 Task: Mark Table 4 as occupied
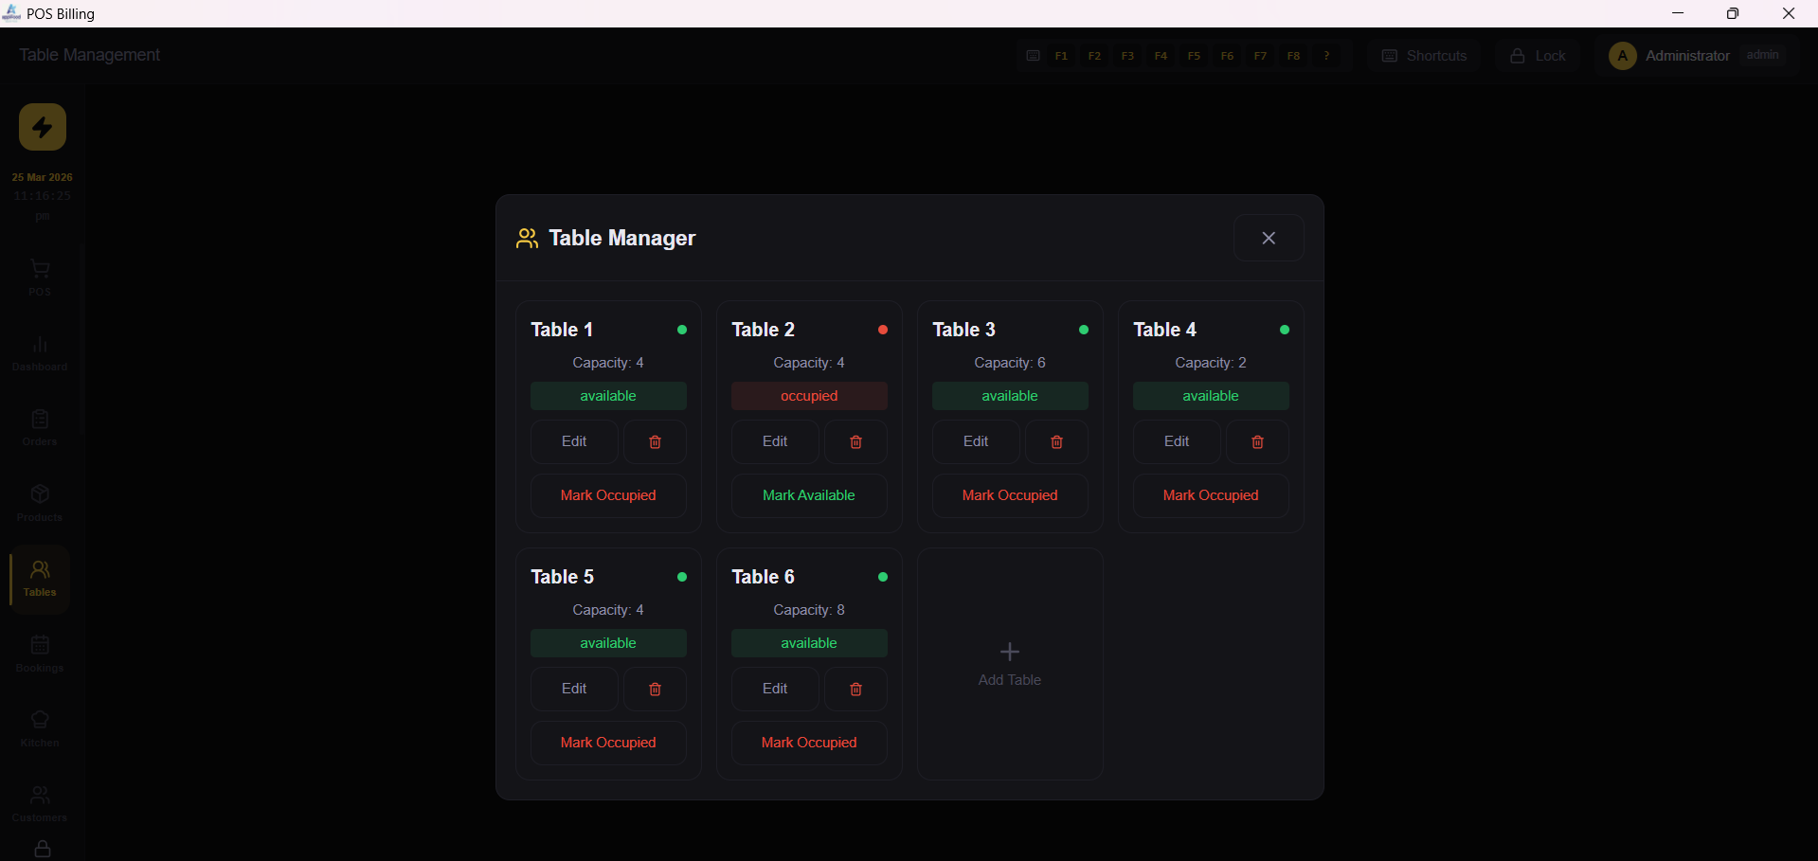1211,495
